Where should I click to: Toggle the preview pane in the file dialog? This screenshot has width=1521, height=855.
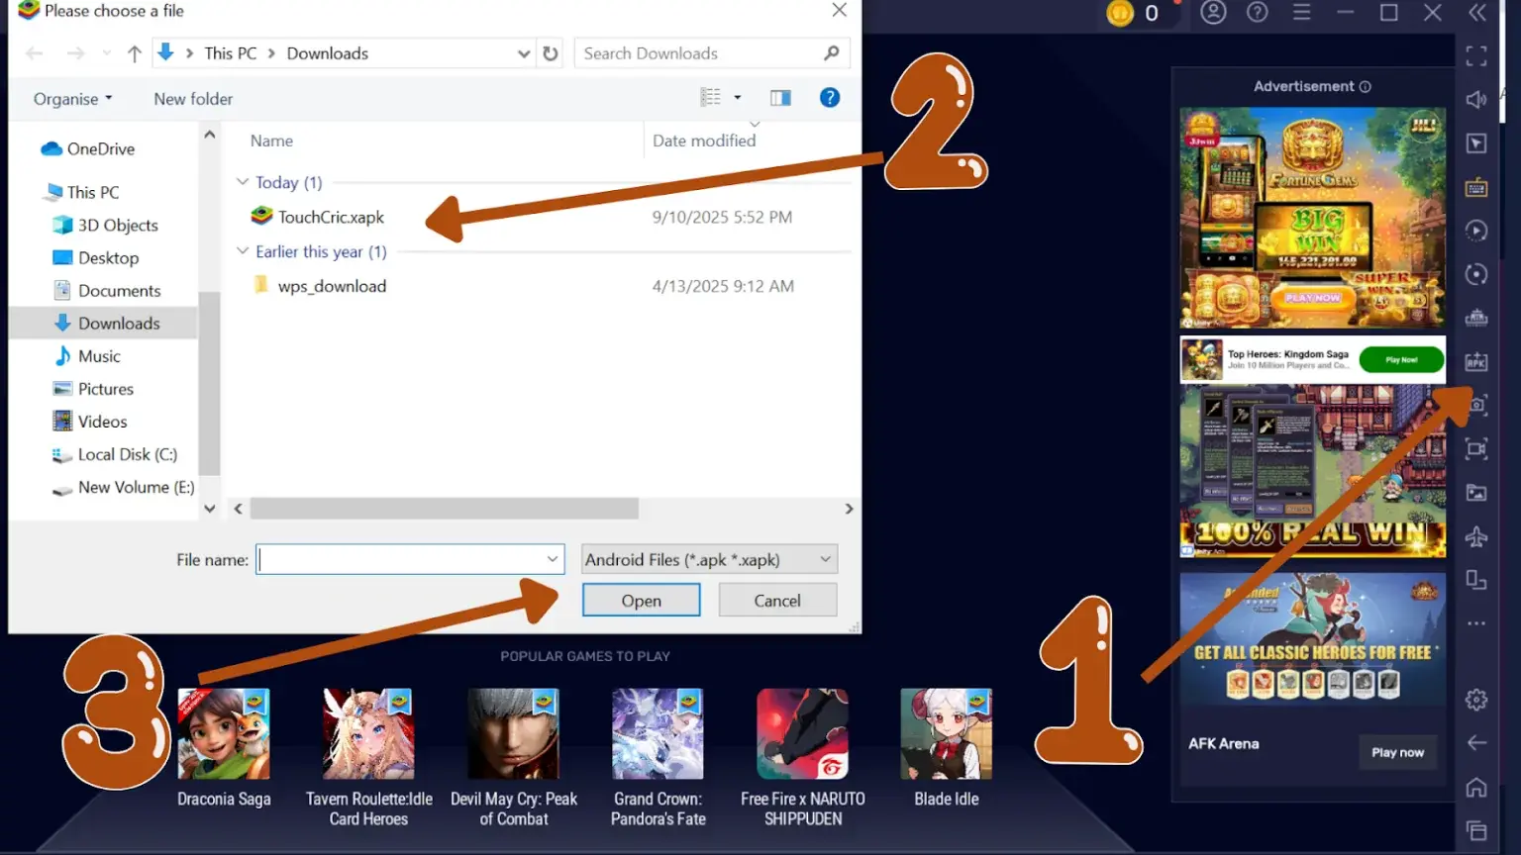[x=780, y=97]
